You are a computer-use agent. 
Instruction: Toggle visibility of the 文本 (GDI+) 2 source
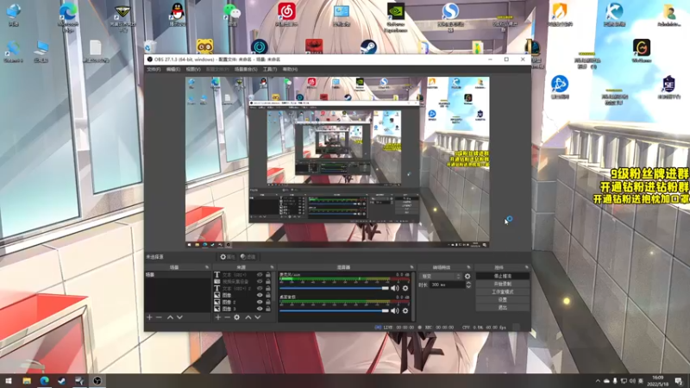260,288
